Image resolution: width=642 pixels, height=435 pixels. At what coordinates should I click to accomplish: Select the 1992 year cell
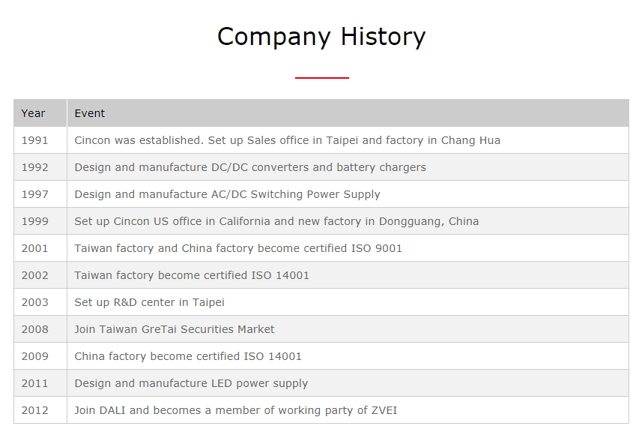click(x=40, y=167)
